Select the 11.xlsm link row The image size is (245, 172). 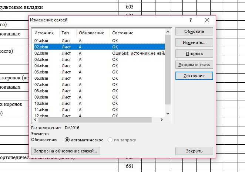click(99, 110)
